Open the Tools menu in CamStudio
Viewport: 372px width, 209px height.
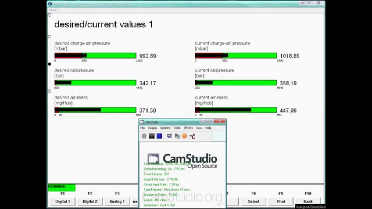177,128
